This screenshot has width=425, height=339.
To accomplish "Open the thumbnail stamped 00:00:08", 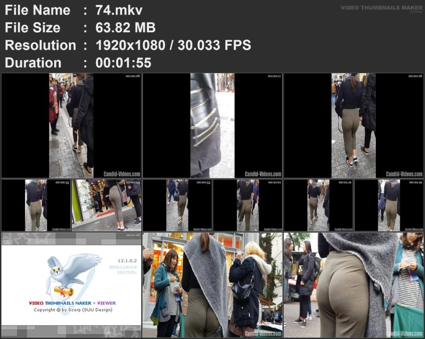I will tap(71, 126).
